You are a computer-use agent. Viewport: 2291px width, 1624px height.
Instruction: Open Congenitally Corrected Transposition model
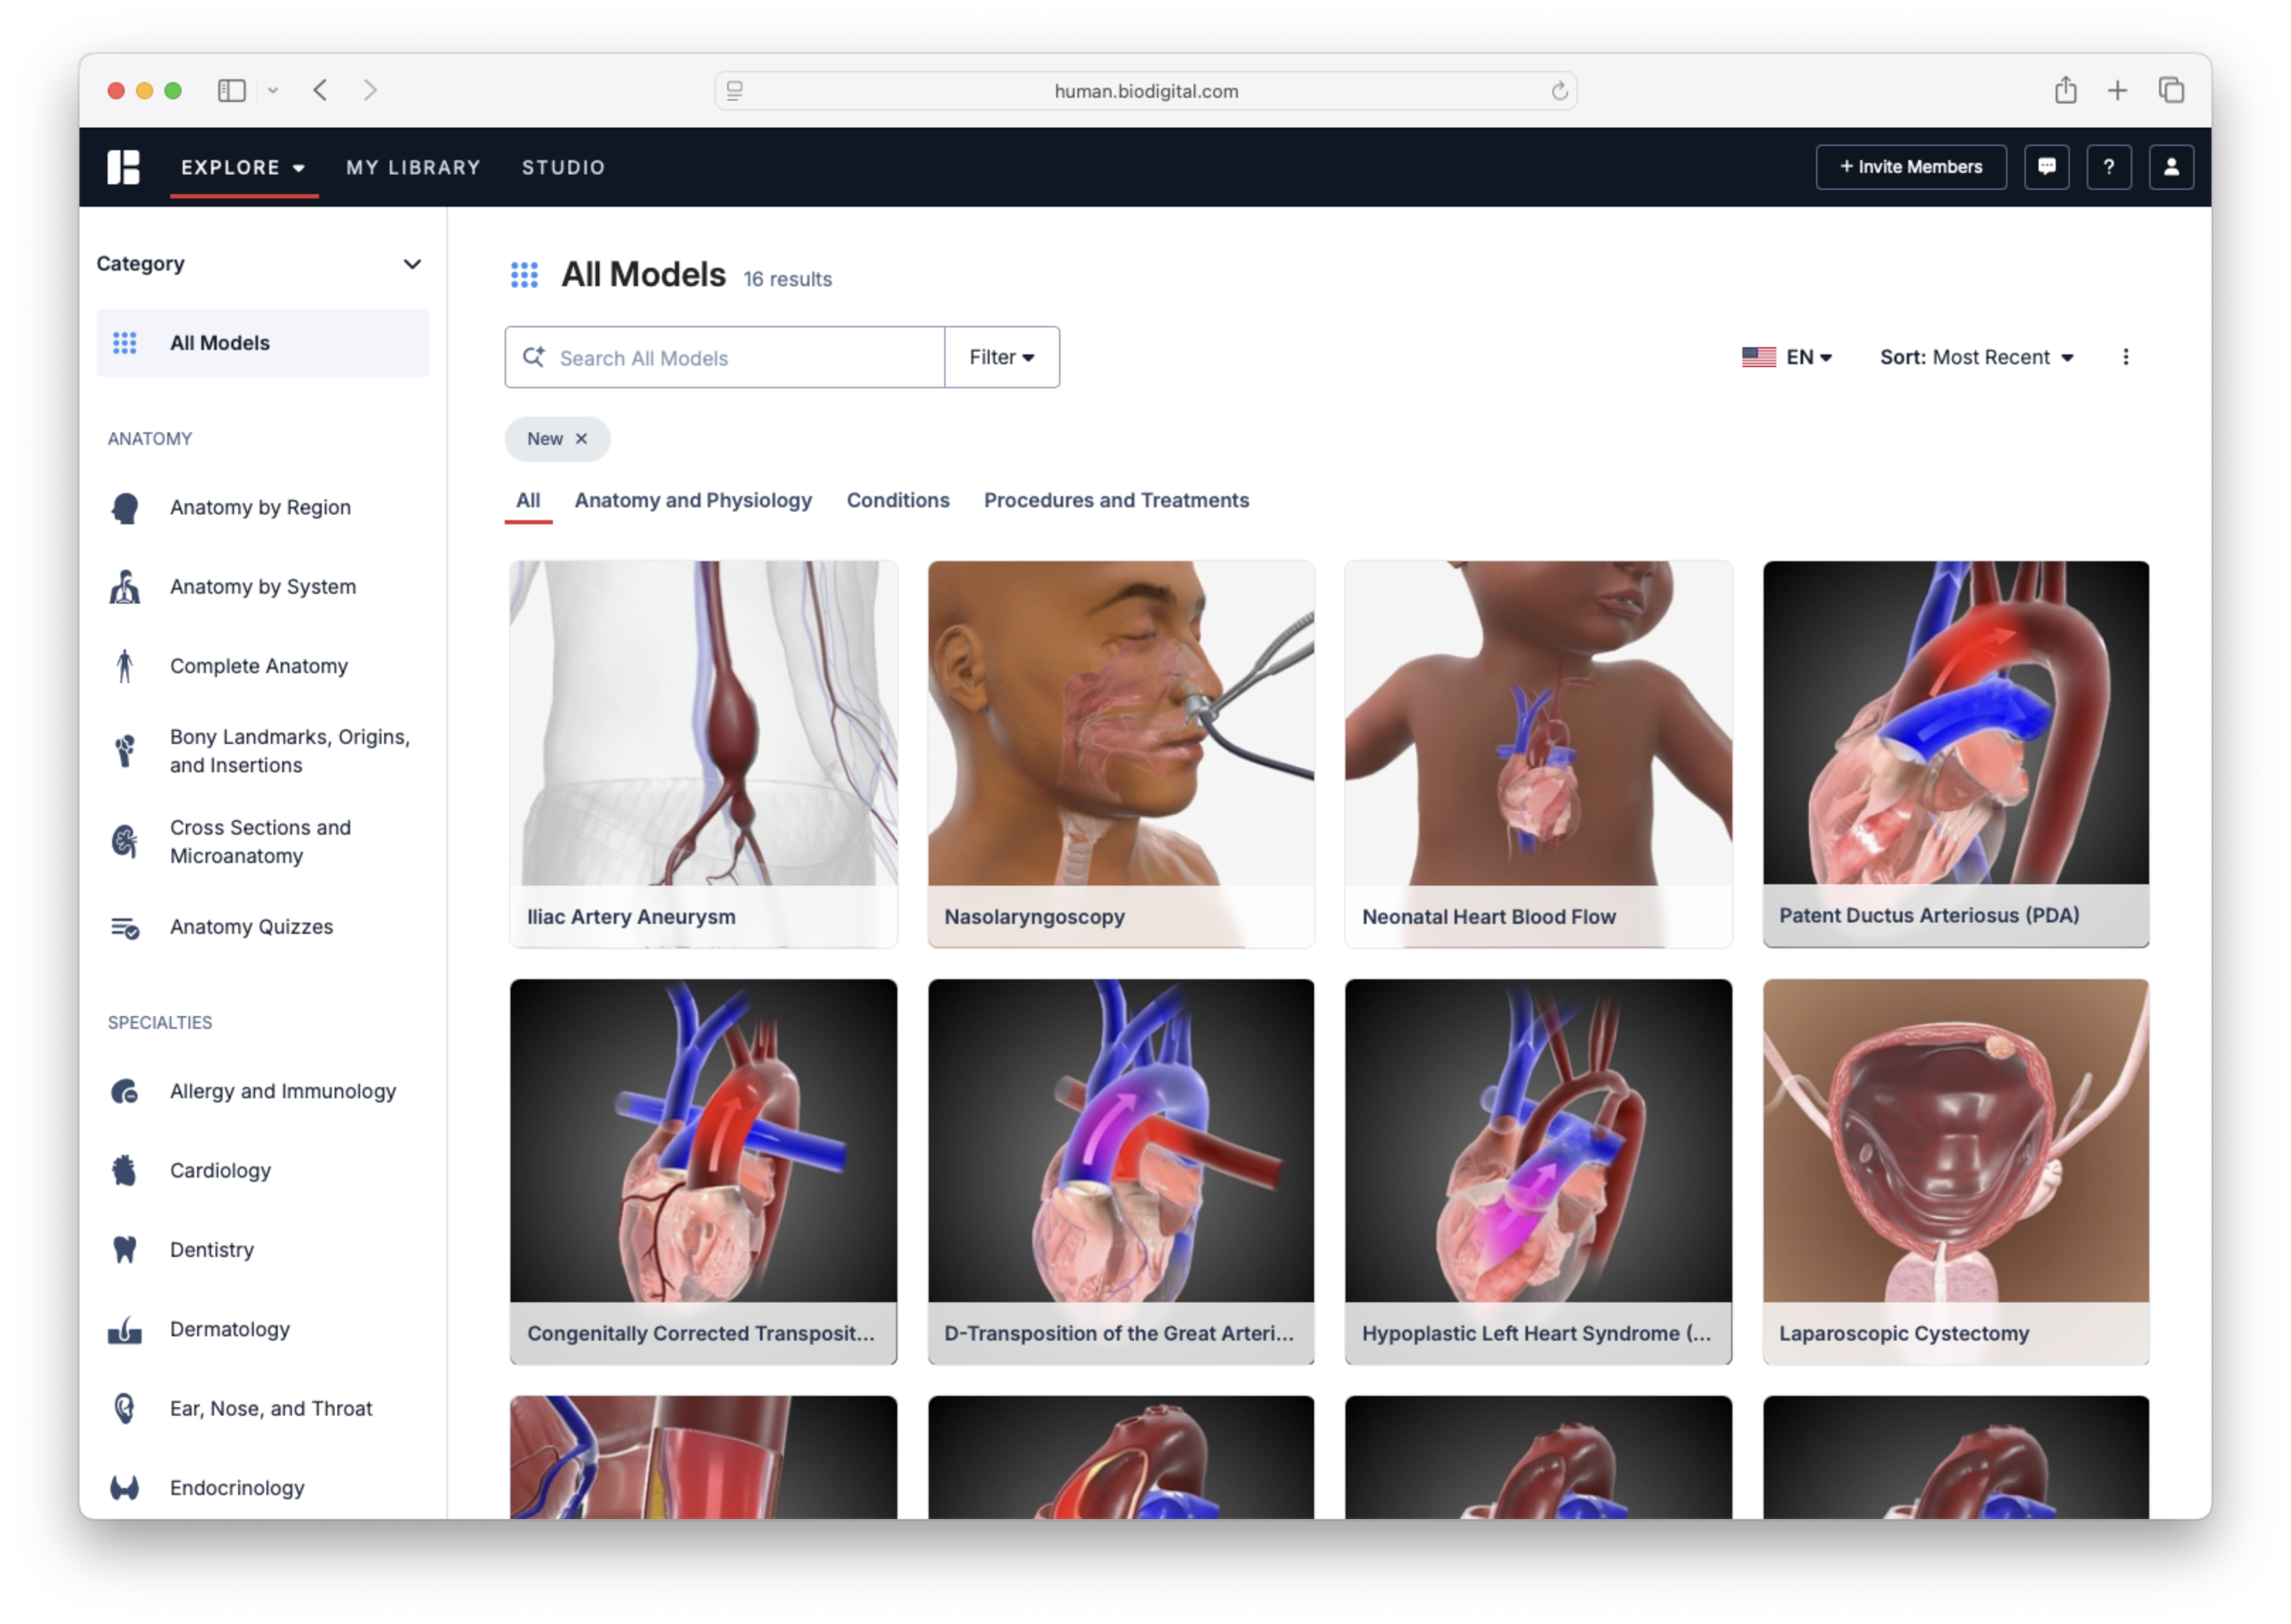(703, 1171)
